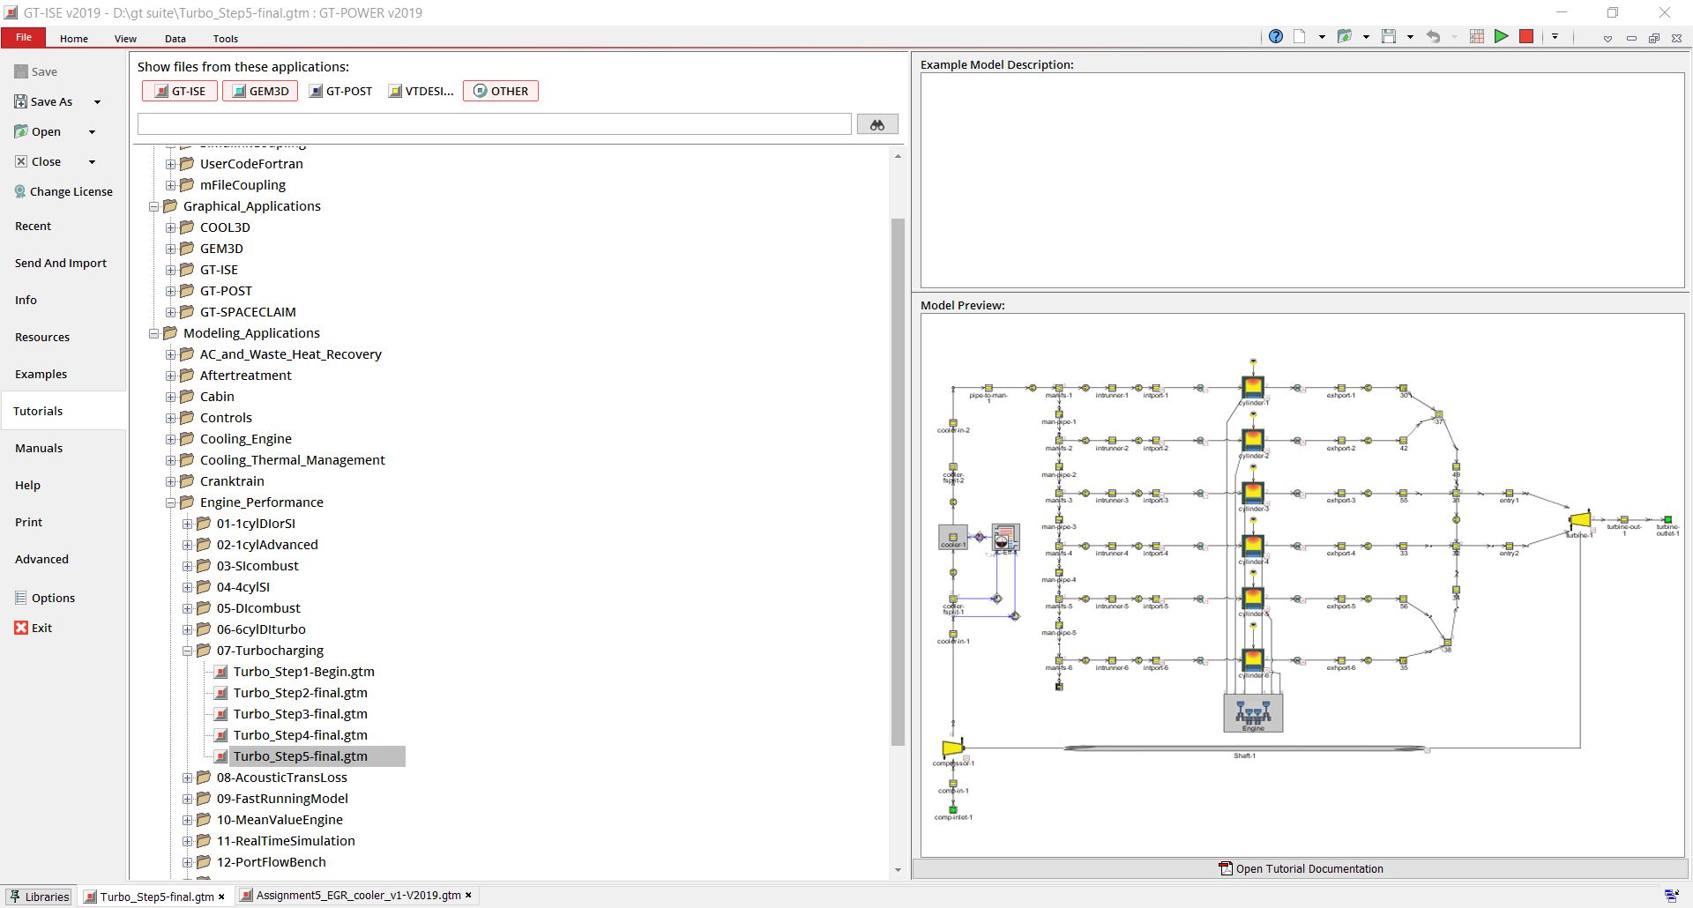This screenshot has width=1693, height=908.
Task: Toggle the GT-POST file filter
Action: 341,90
